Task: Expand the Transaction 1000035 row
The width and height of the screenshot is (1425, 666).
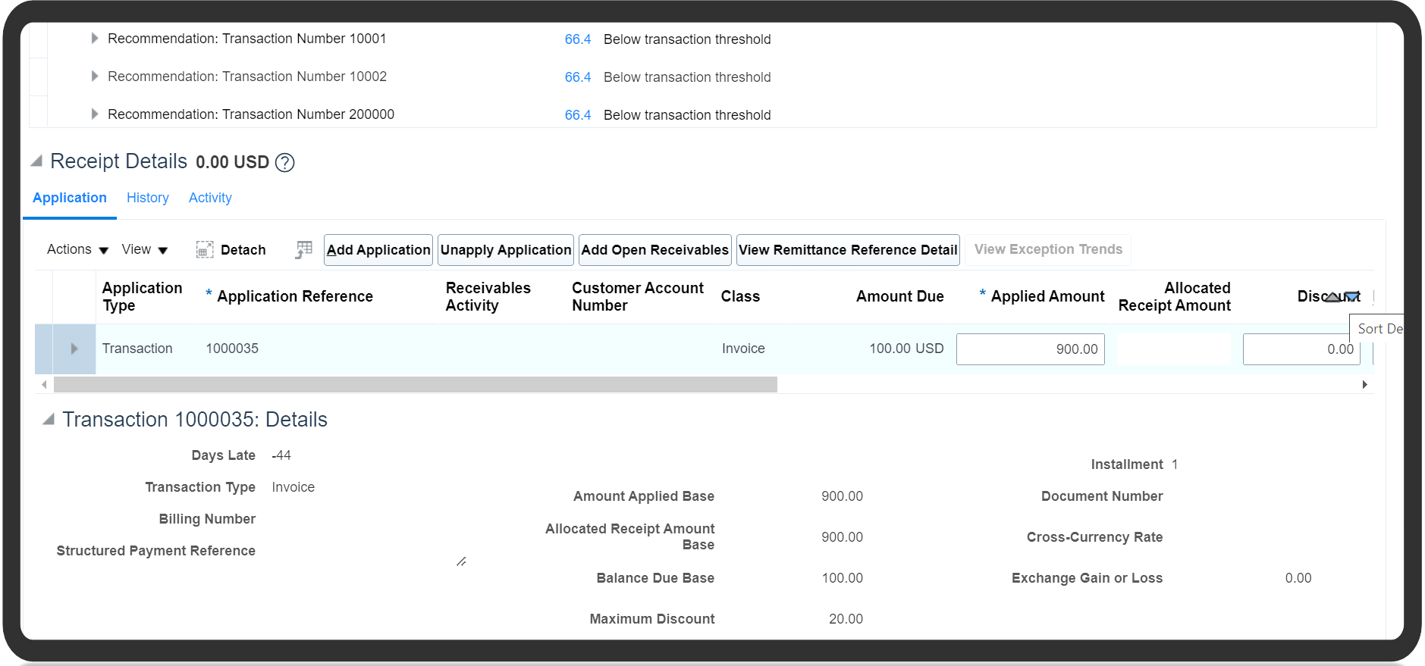Action: click(x=74, y=349)
